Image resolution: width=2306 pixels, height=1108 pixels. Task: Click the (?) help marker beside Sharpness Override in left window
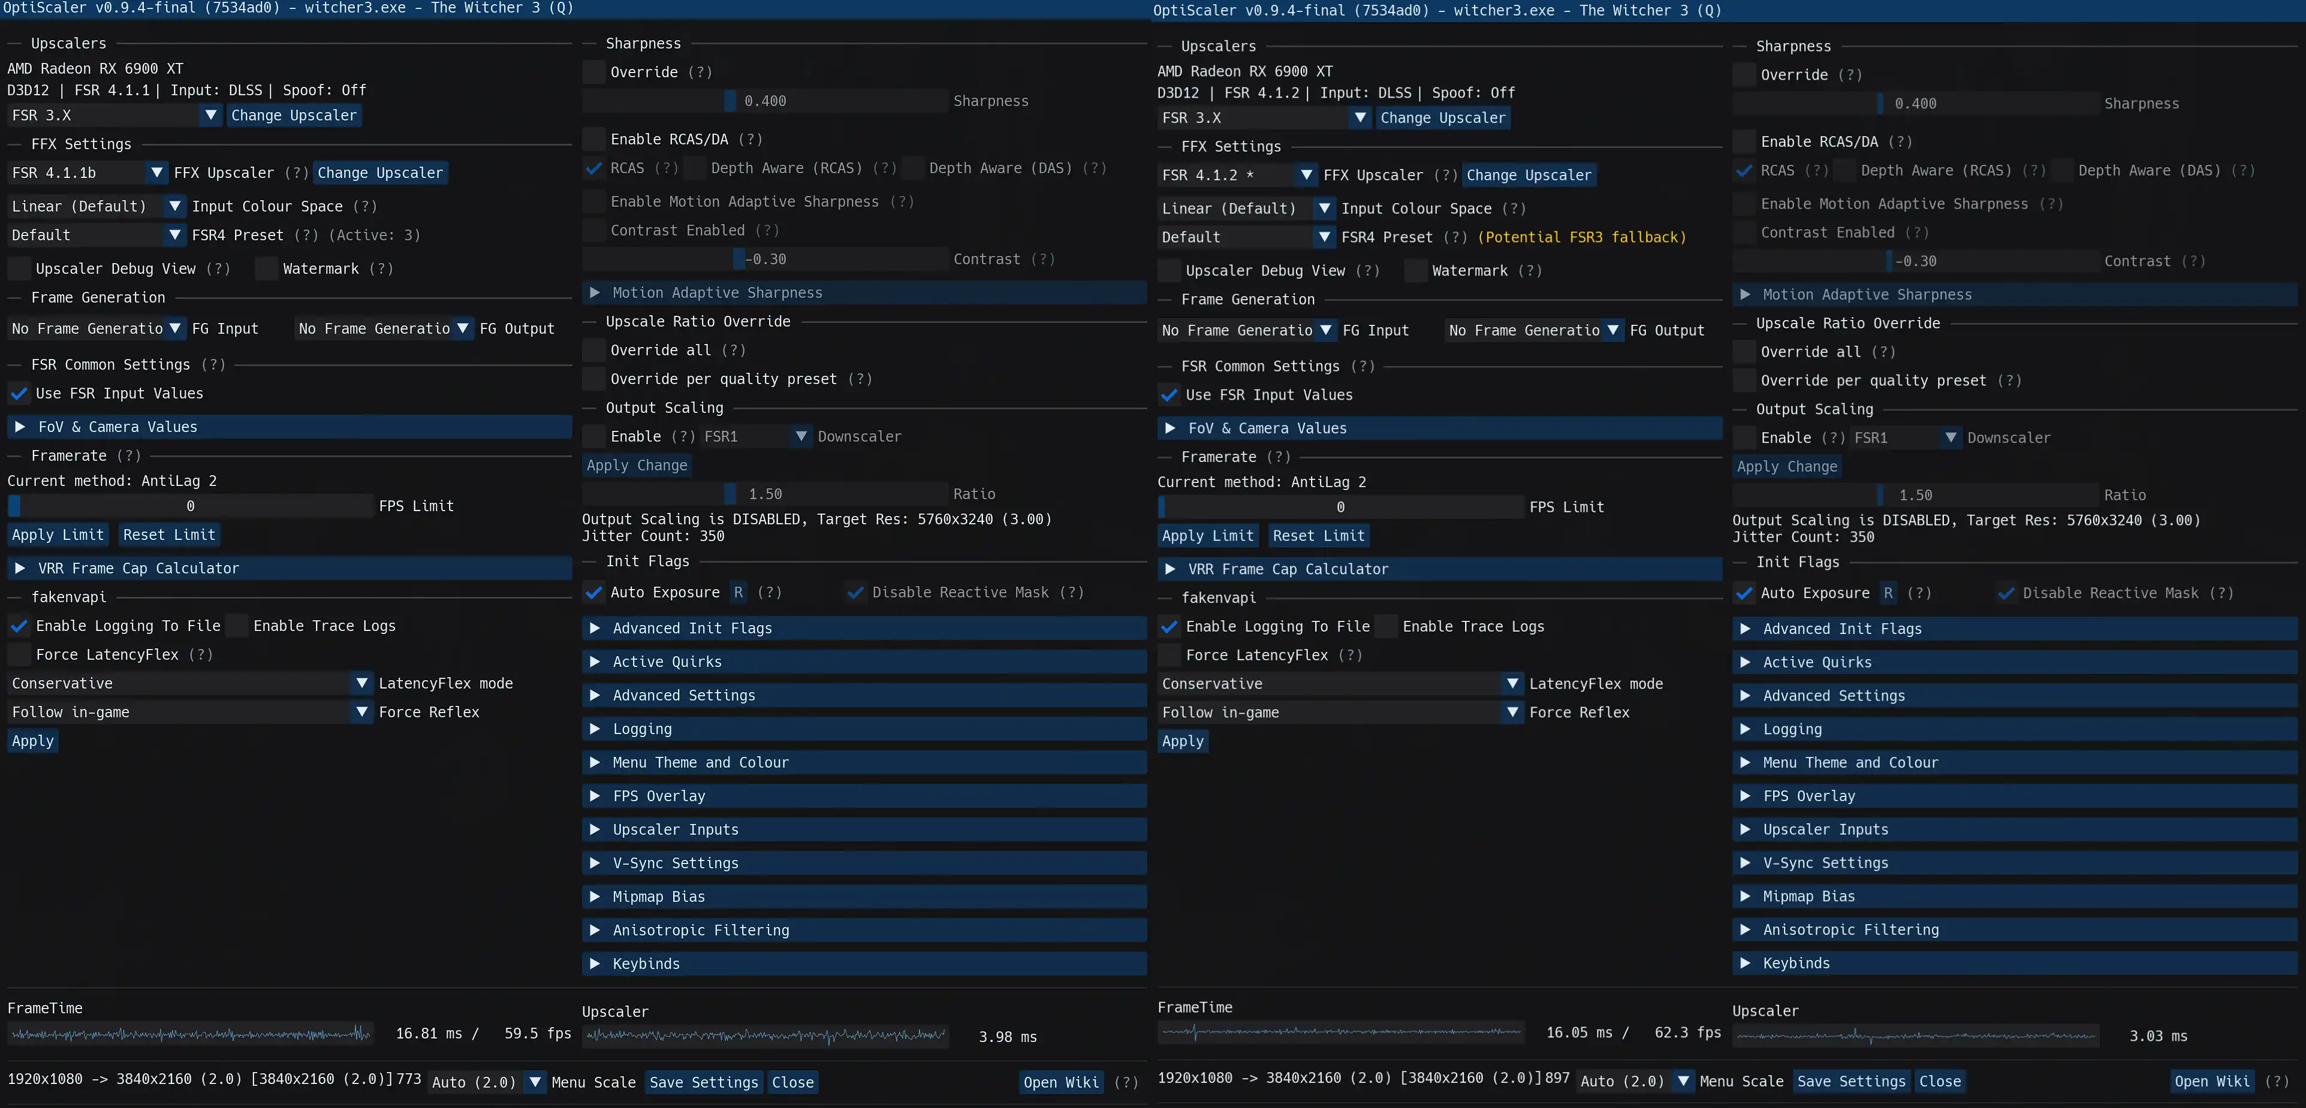pos(700,73)
